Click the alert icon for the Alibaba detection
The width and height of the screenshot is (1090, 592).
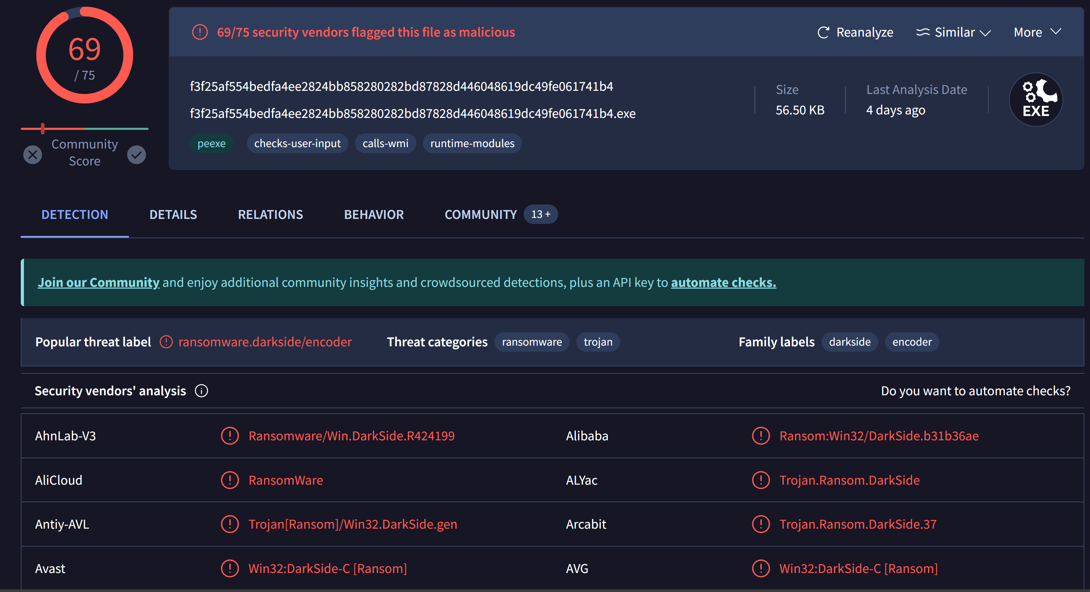(x=760, y=435)
